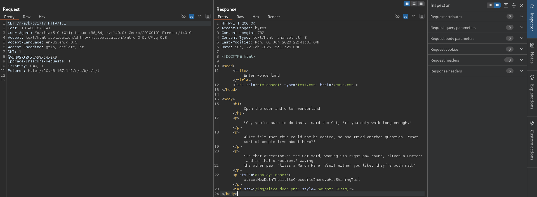Select the combined tabbed layout icon
The width and height of the screenshot is (537, 197).
click(x=421, y=4)
